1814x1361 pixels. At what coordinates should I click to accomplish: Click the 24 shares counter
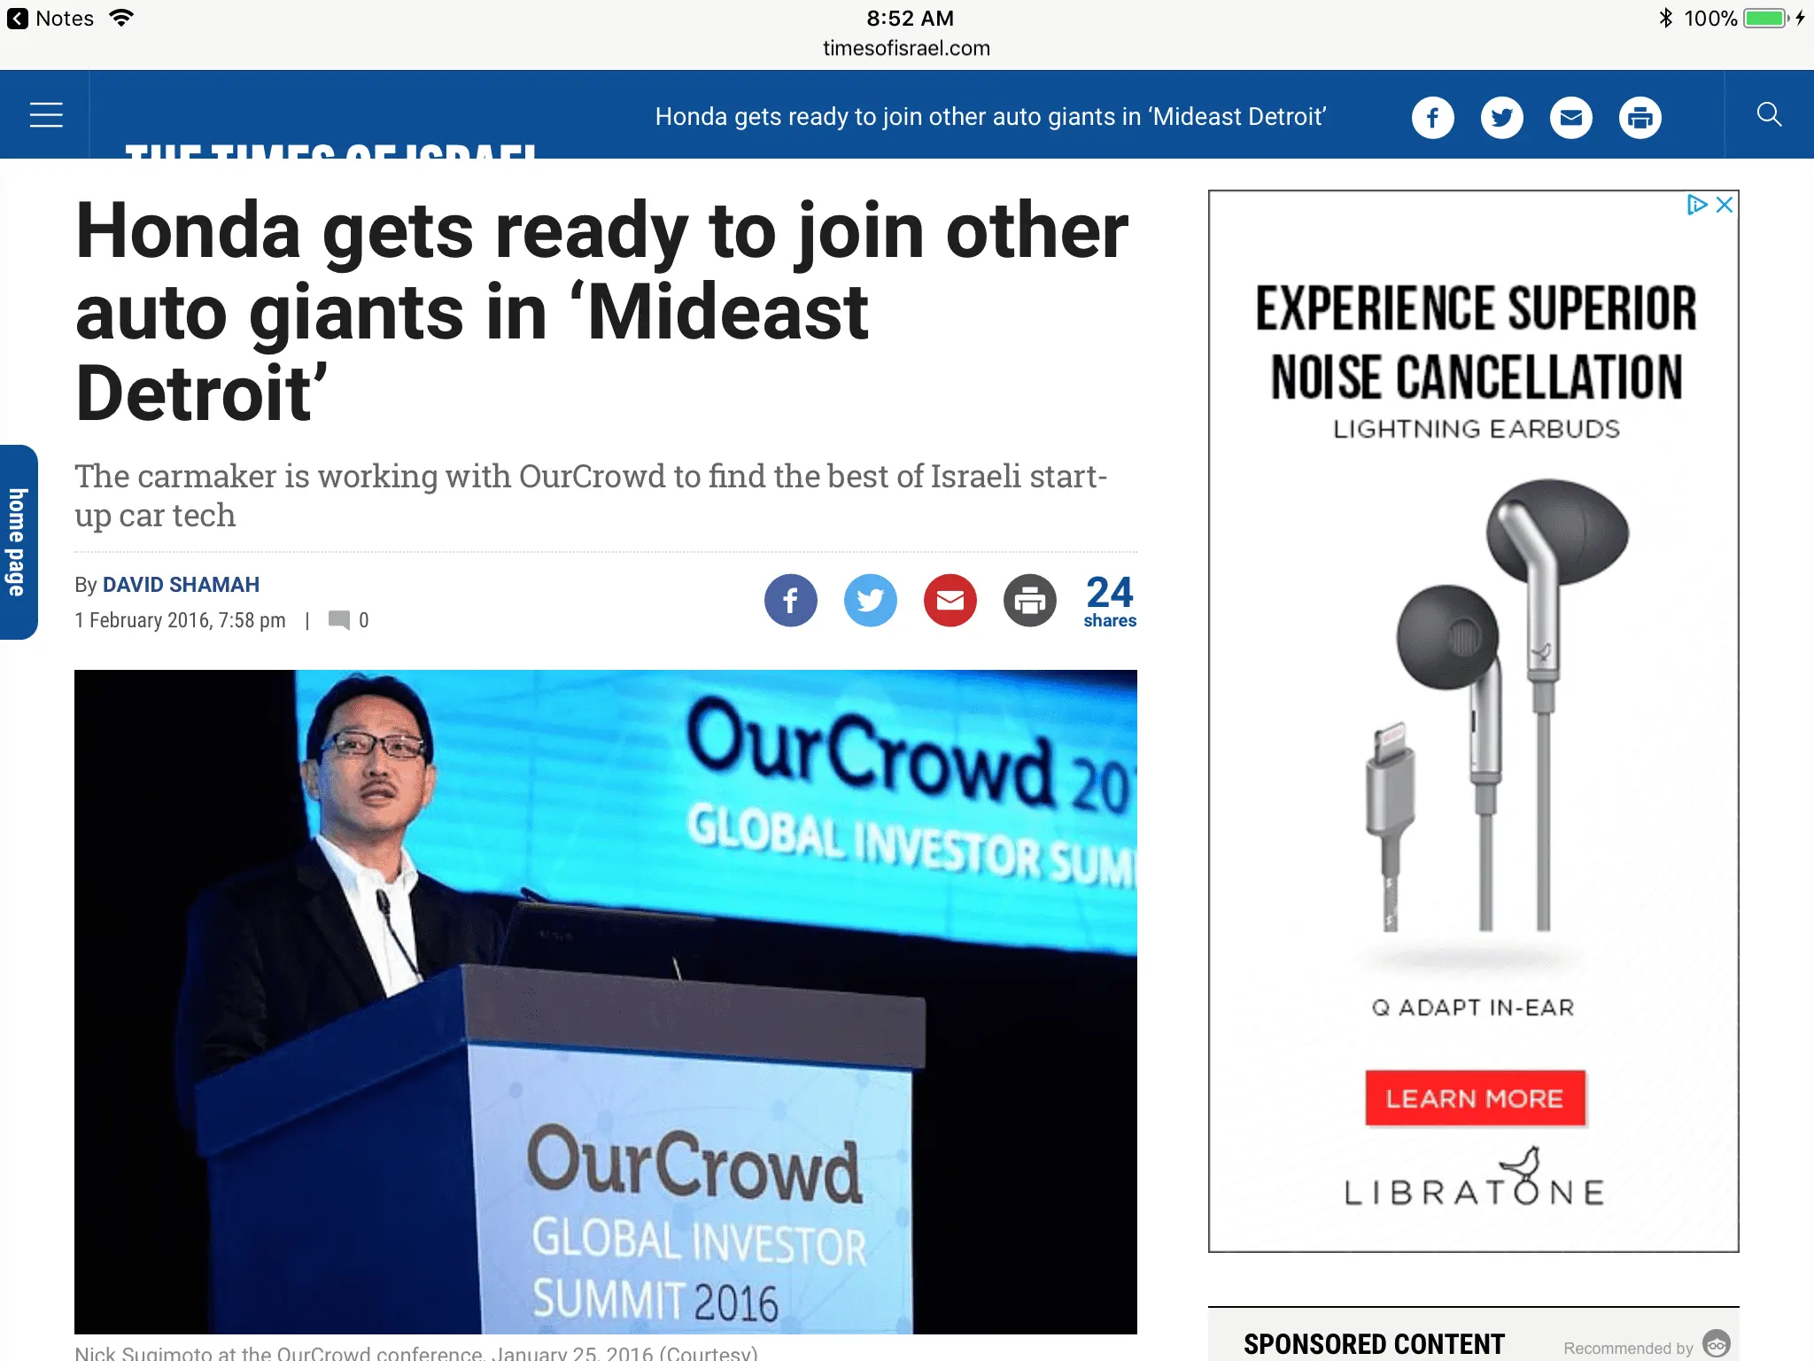tap(1109, 601)
